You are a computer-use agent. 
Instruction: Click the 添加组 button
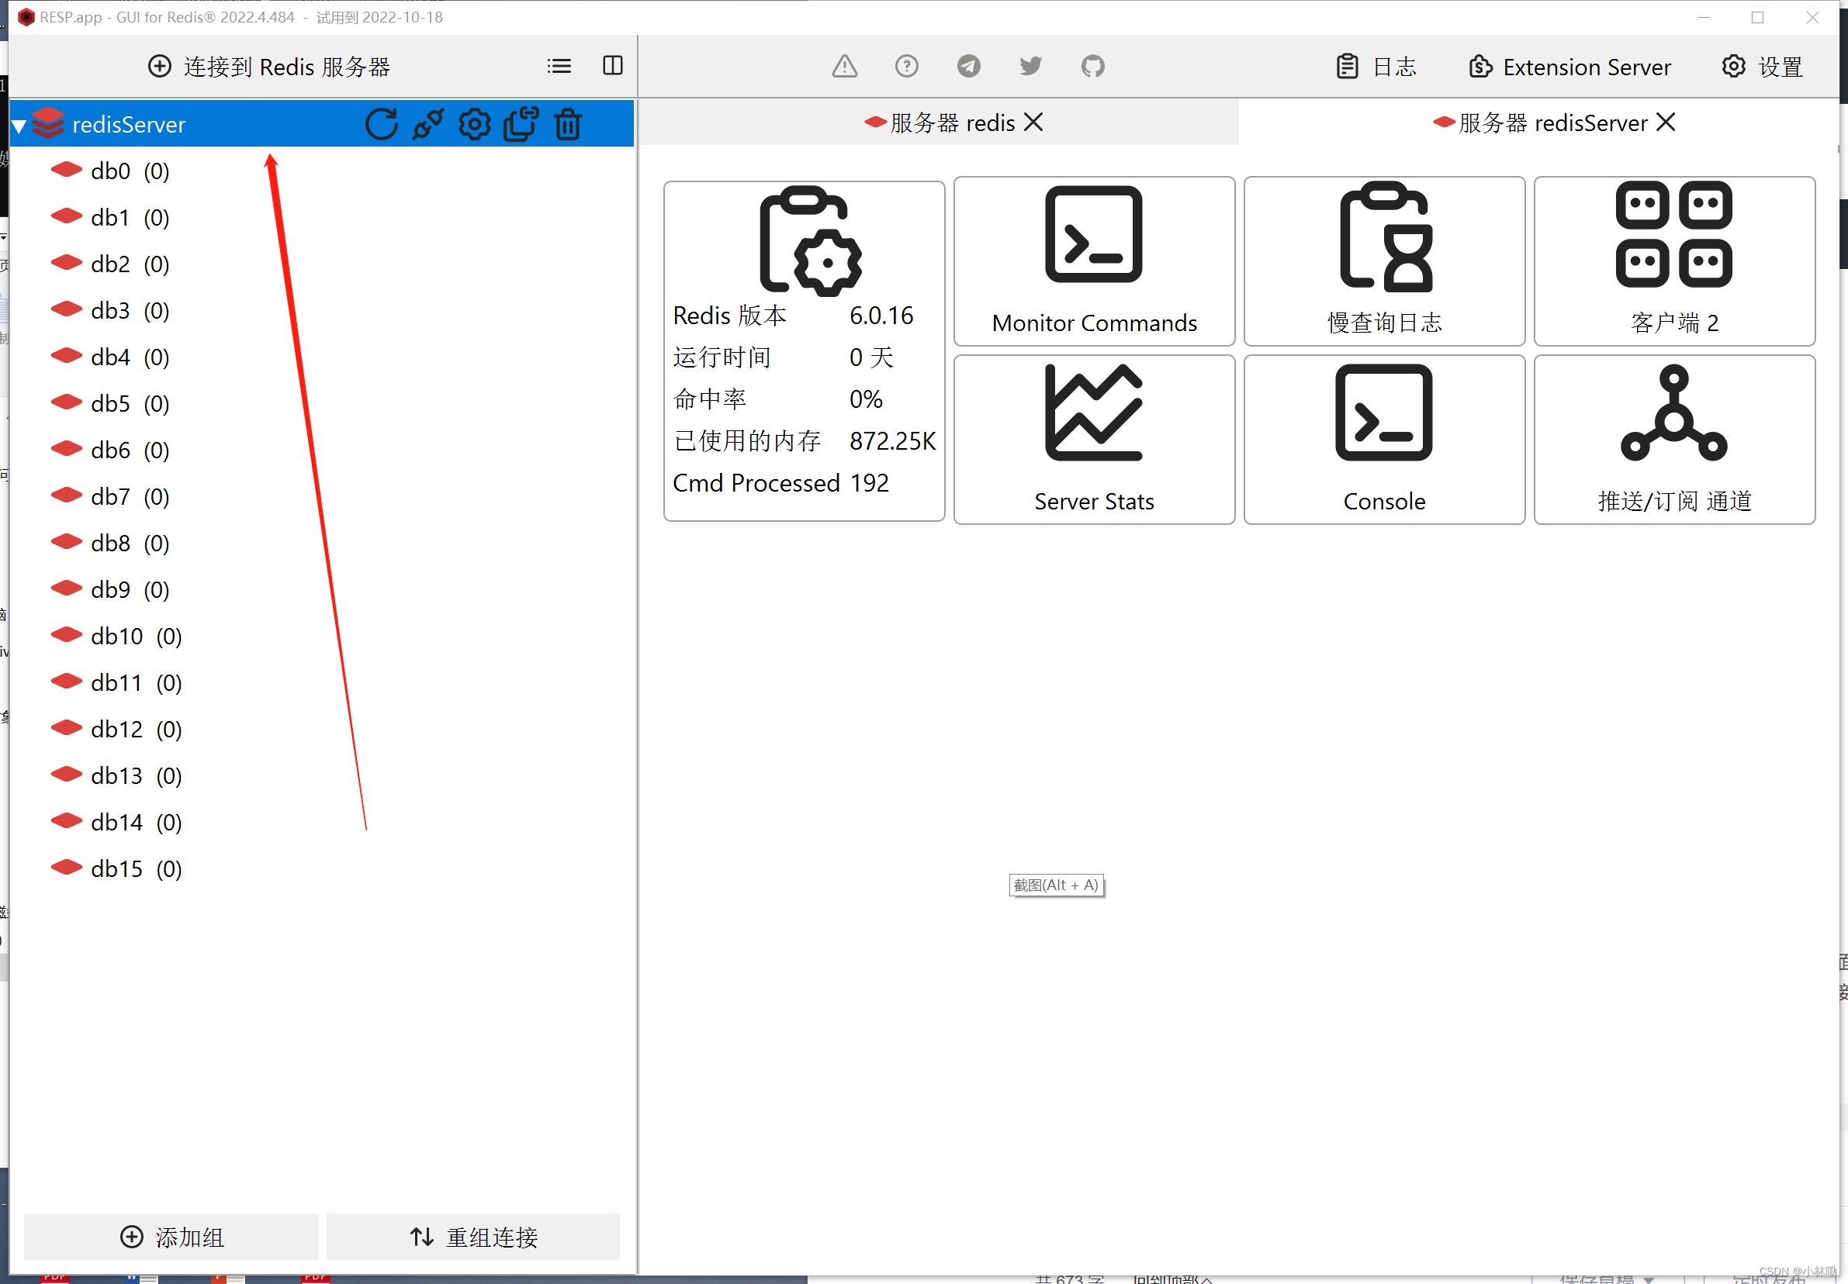click(171, 1237)
